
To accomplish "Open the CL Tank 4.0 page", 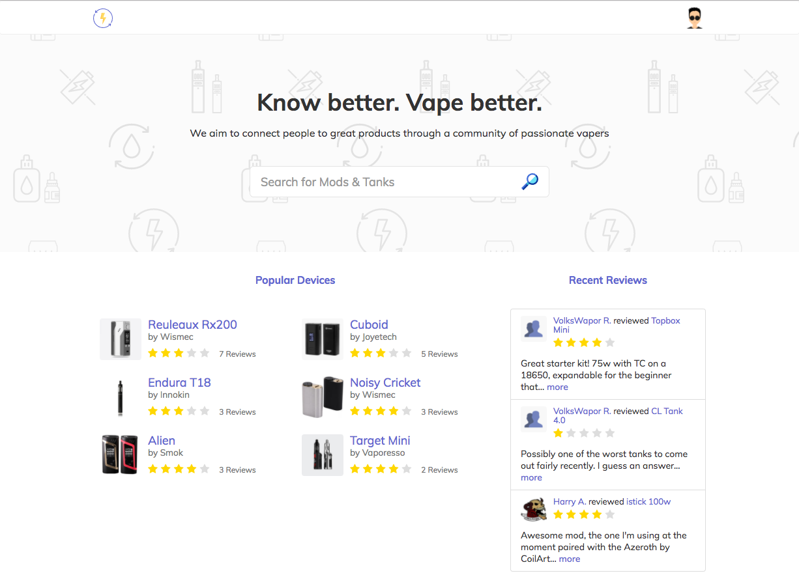I will [667, 411].
